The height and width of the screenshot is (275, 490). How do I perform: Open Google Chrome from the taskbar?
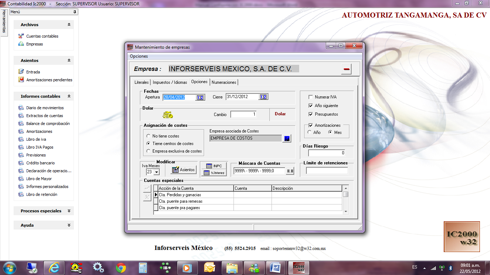[121, 268]
